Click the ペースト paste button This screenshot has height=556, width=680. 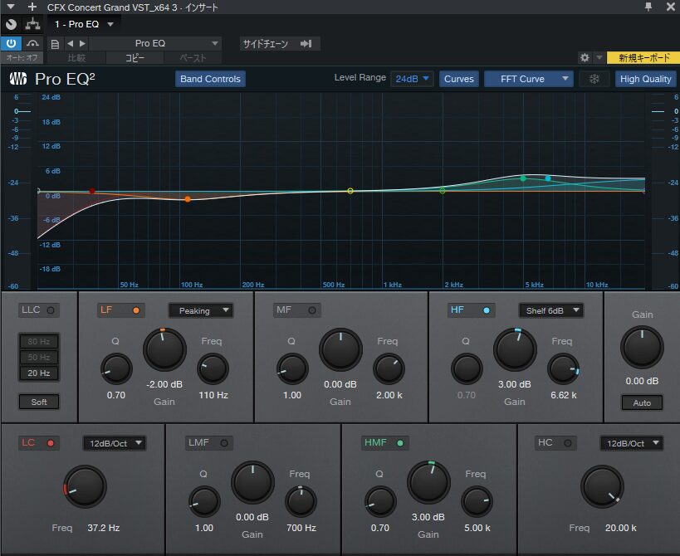point(193,58)
